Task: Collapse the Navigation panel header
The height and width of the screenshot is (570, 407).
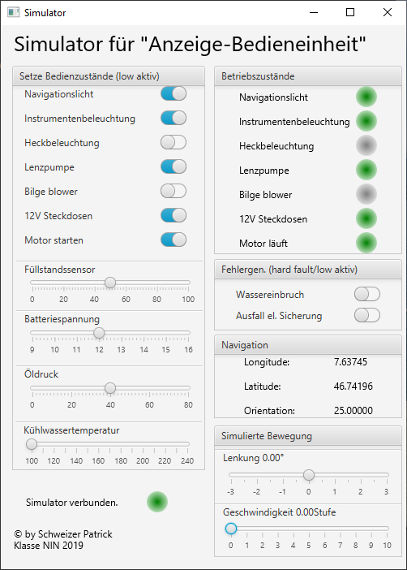Action: 308,345
